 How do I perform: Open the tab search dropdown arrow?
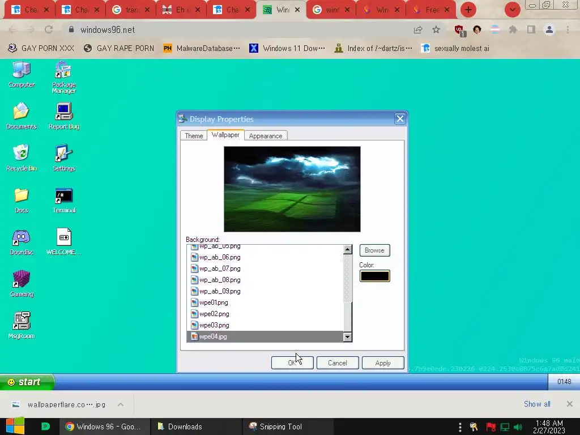(513, 10)
